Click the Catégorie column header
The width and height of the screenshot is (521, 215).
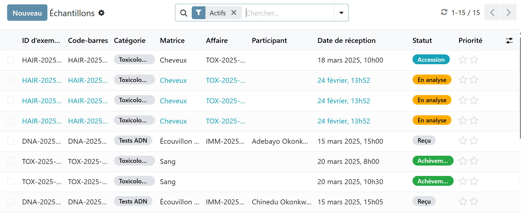tap(130, 40)
